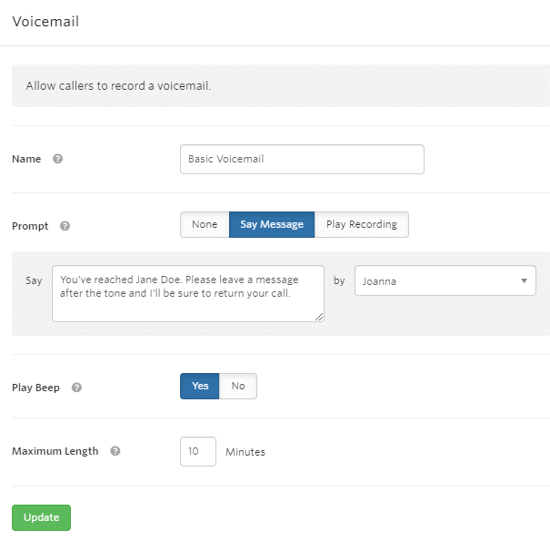Set Play Beep to No

[238, 386]
